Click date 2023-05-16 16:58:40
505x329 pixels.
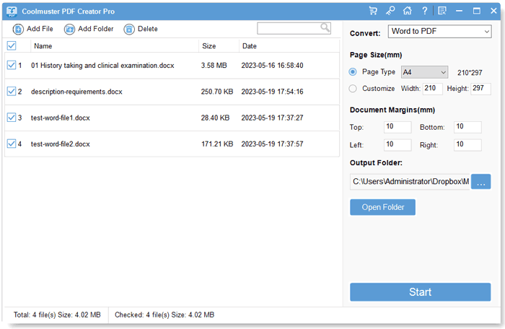click(272, 66)
